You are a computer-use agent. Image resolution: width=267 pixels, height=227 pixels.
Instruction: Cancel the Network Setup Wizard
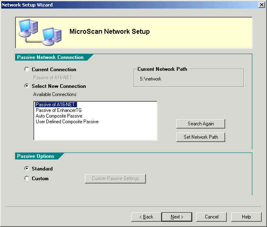tap(211, 217)
